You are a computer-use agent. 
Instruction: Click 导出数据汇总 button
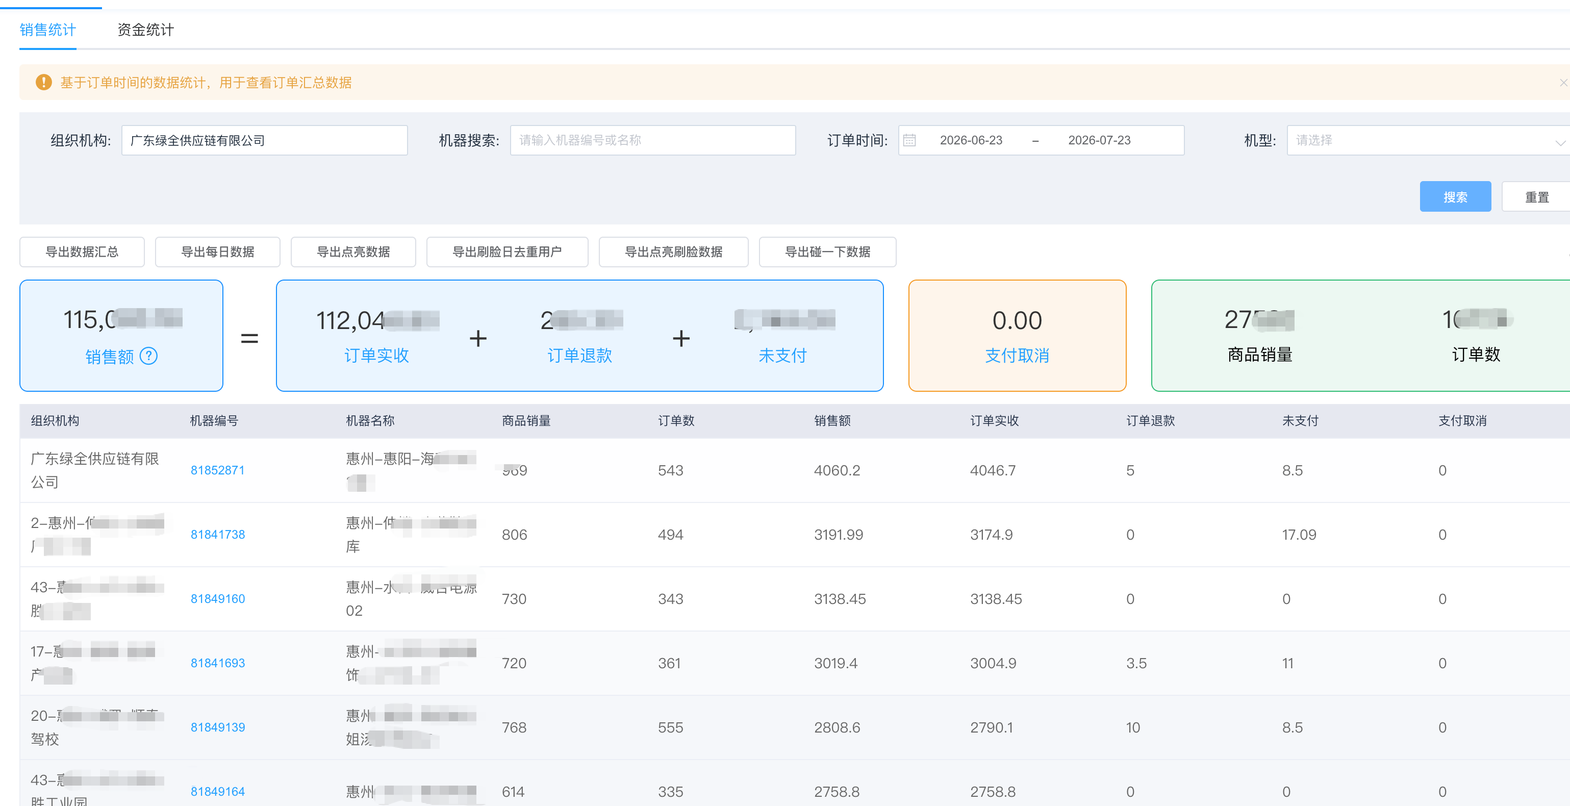pos(82,252)
